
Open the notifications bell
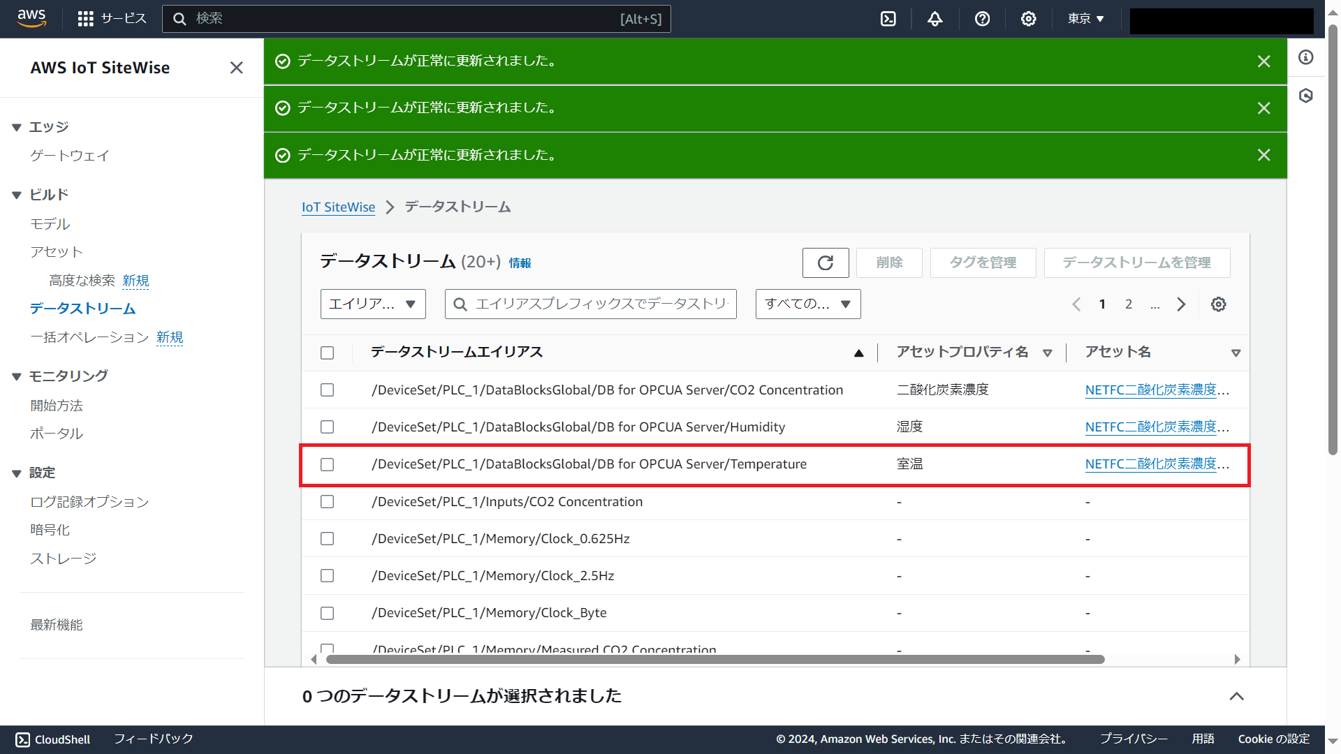935,19
